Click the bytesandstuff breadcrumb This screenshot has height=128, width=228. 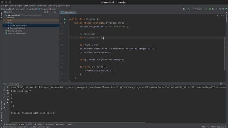31,9
